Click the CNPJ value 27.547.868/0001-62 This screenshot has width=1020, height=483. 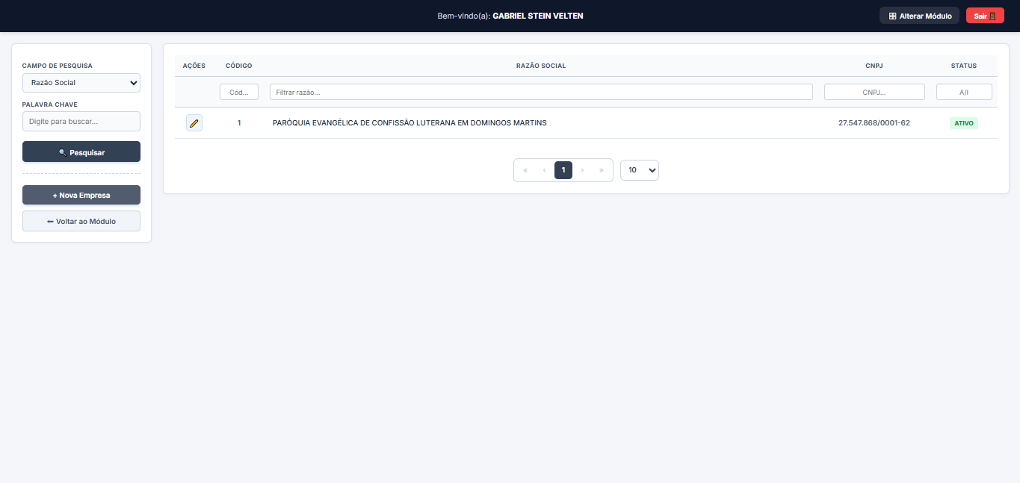[x=874, y=123]
